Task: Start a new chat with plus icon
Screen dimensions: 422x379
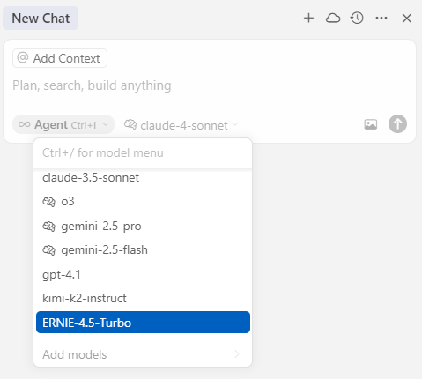Action: [x=308, y=19]
